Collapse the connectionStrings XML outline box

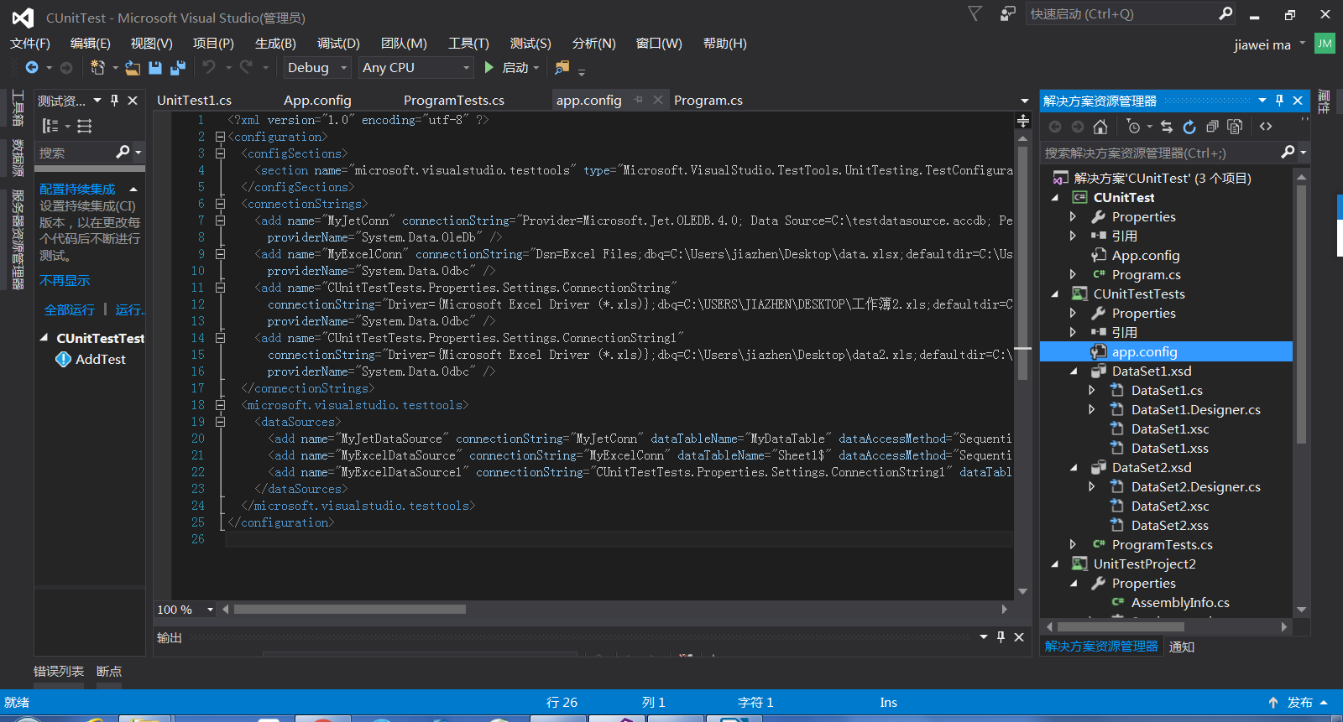pyautogui.click(x=220, y=204)
